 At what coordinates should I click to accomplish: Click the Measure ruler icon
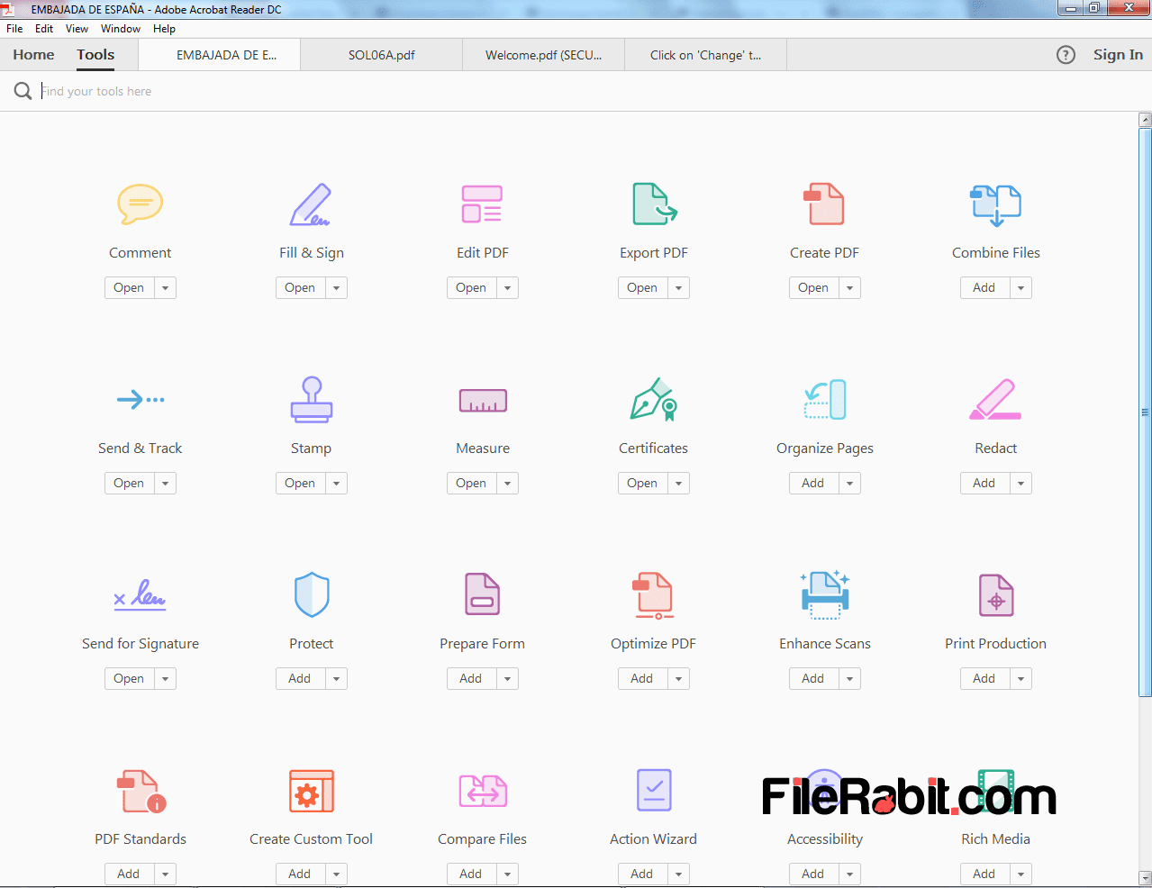[x=483, y=401]
